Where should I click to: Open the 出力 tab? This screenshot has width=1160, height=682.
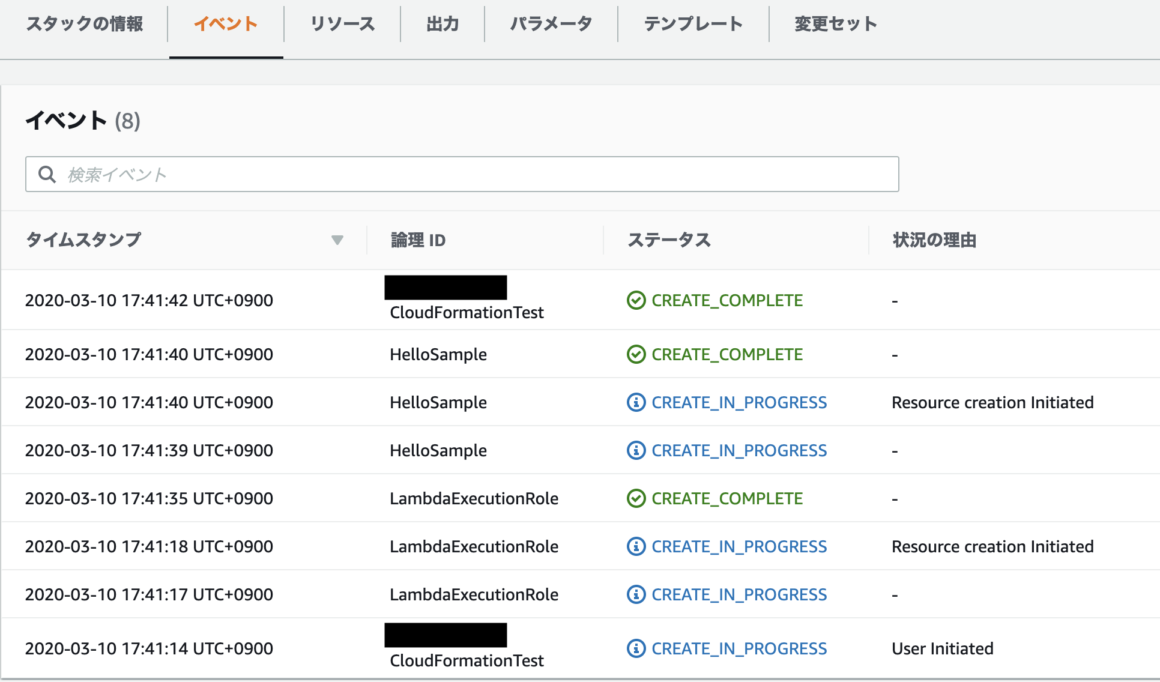click(443, 24)
